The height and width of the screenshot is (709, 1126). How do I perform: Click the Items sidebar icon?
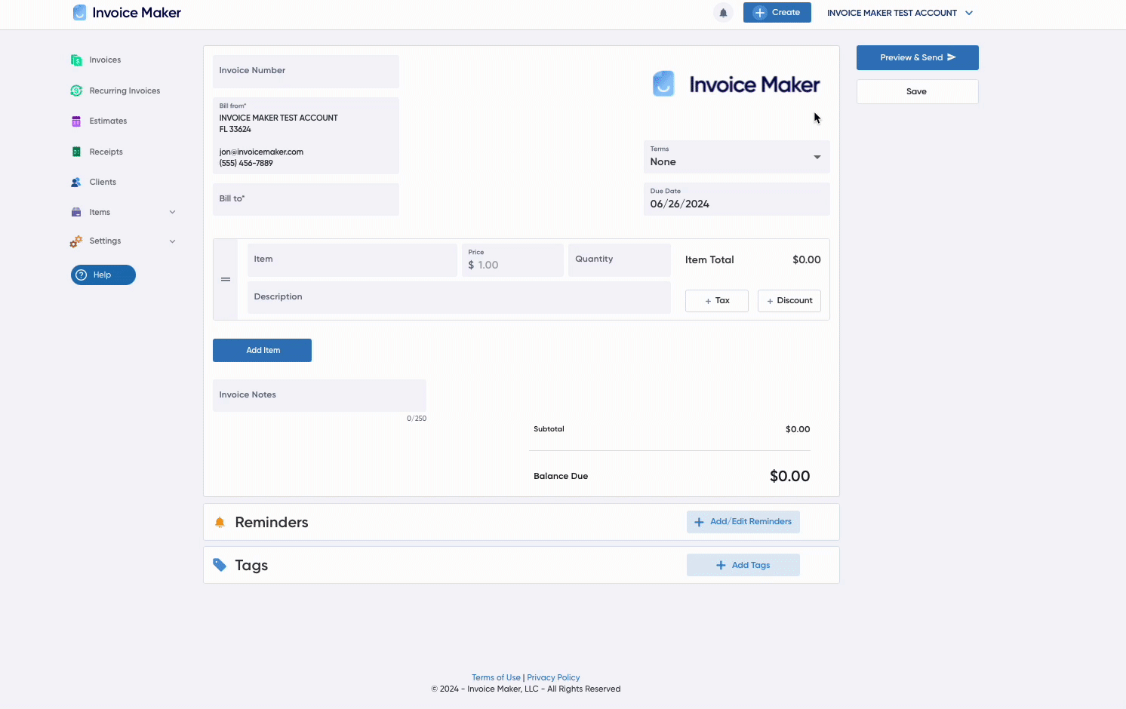pos(76,213)
